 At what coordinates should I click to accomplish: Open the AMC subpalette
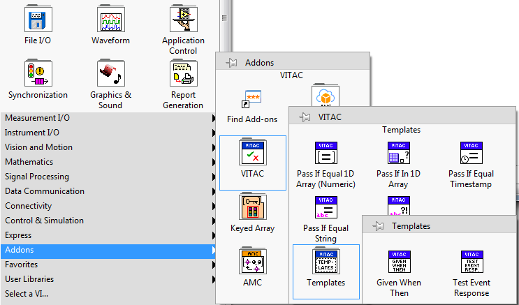coord(253,260)
